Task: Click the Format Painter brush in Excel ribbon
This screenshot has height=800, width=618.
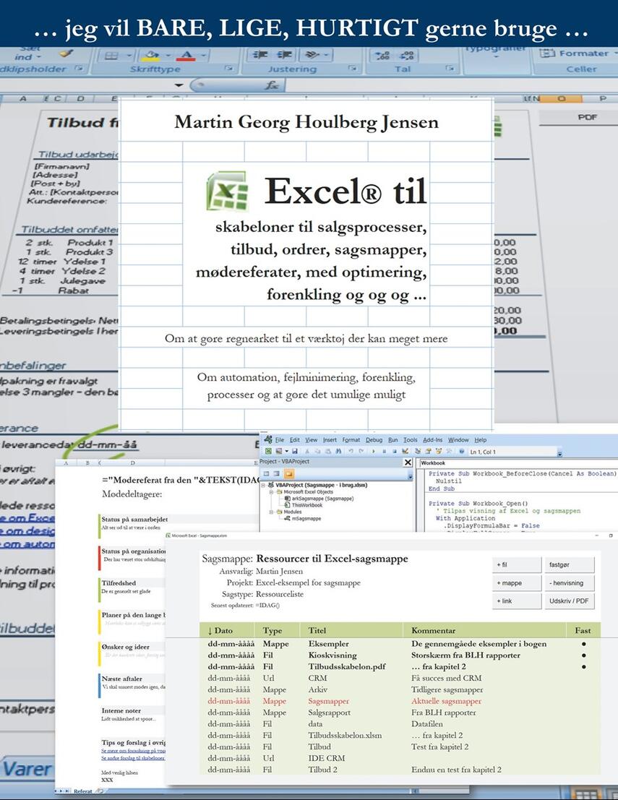Action: 66,53
